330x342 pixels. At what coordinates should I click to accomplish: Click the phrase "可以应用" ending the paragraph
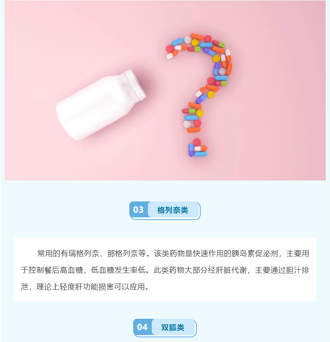[129, 287]
